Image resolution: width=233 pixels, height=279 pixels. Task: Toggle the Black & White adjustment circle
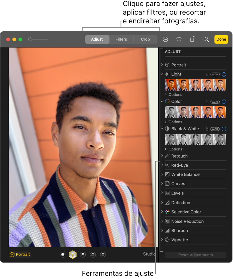click(224, 129)
